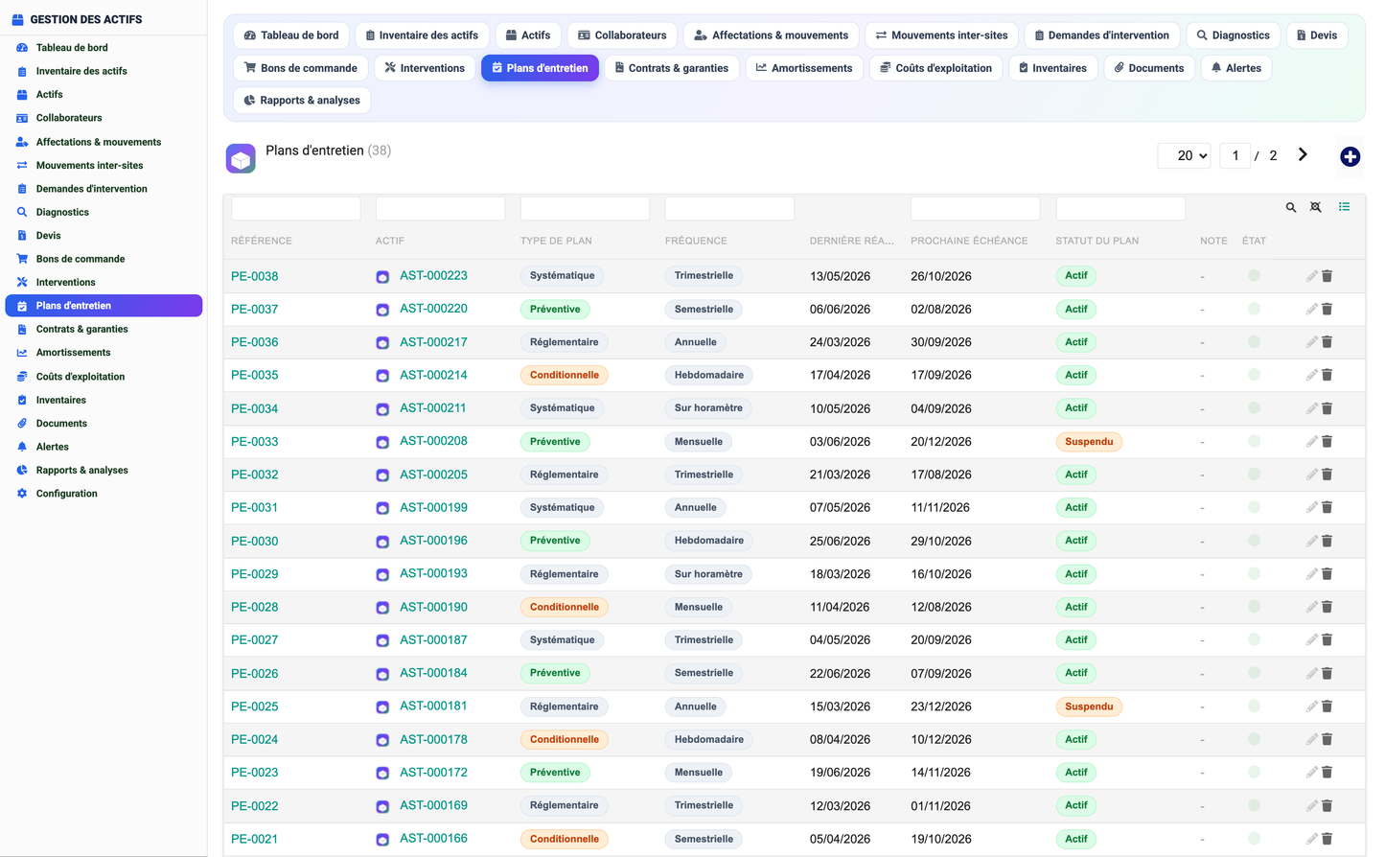Click the Réglementaire badge in PE-0032 row
Viewport: 1385px width, 857px height.
pos(564,475)
